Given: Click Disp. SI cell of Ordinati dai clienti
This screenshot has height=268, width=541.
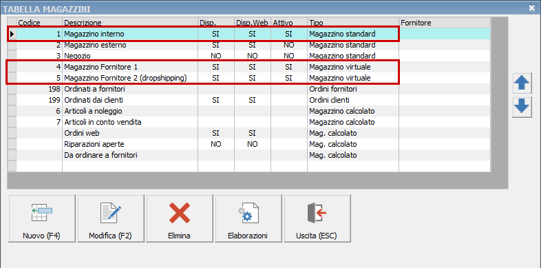Looking at the screenshot, I should coord(216,100).
